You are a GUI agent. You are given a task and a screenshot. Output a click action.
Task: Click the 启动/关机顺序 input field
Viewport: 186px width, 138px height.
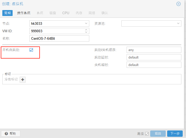tap(154, 50)
